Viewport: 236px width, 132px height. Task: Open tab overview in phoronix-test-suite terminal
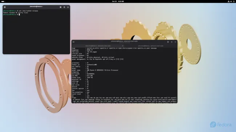pyautogui.click(x=168, y=42)
